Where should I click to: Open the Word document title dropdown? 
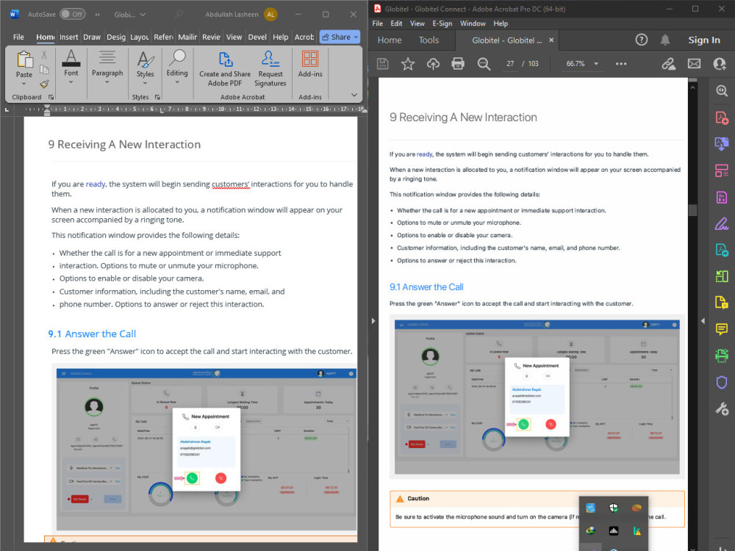click(x=143, y=15)
